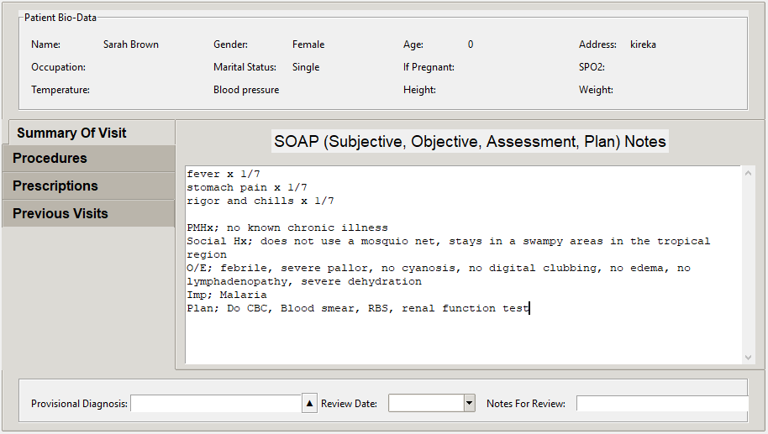Screen dimensions: 768x434
Task: Show the Previous Visits tab
Action: (x=89, y=213)
